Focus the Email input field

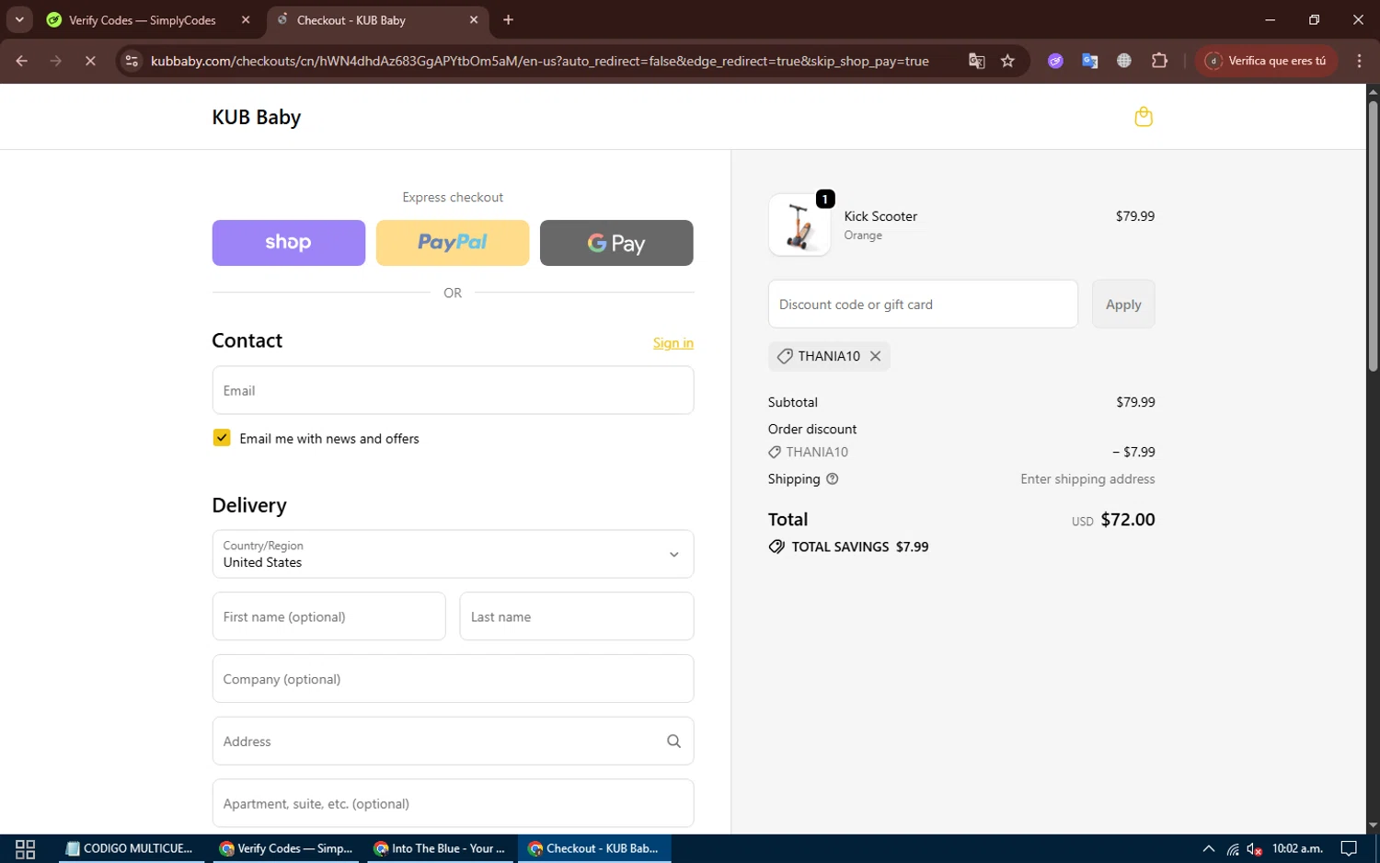coord(453,390)
